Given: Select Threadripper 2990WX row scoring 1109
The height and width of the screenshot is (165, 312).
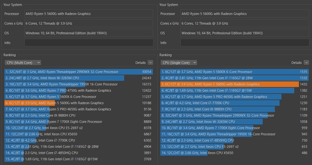Looking at the screenshot, I should [x=235, y=115].
